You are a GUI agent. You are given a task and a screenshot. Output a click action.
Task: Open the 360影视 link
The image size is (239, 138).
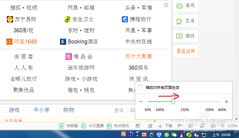point(24,30)
